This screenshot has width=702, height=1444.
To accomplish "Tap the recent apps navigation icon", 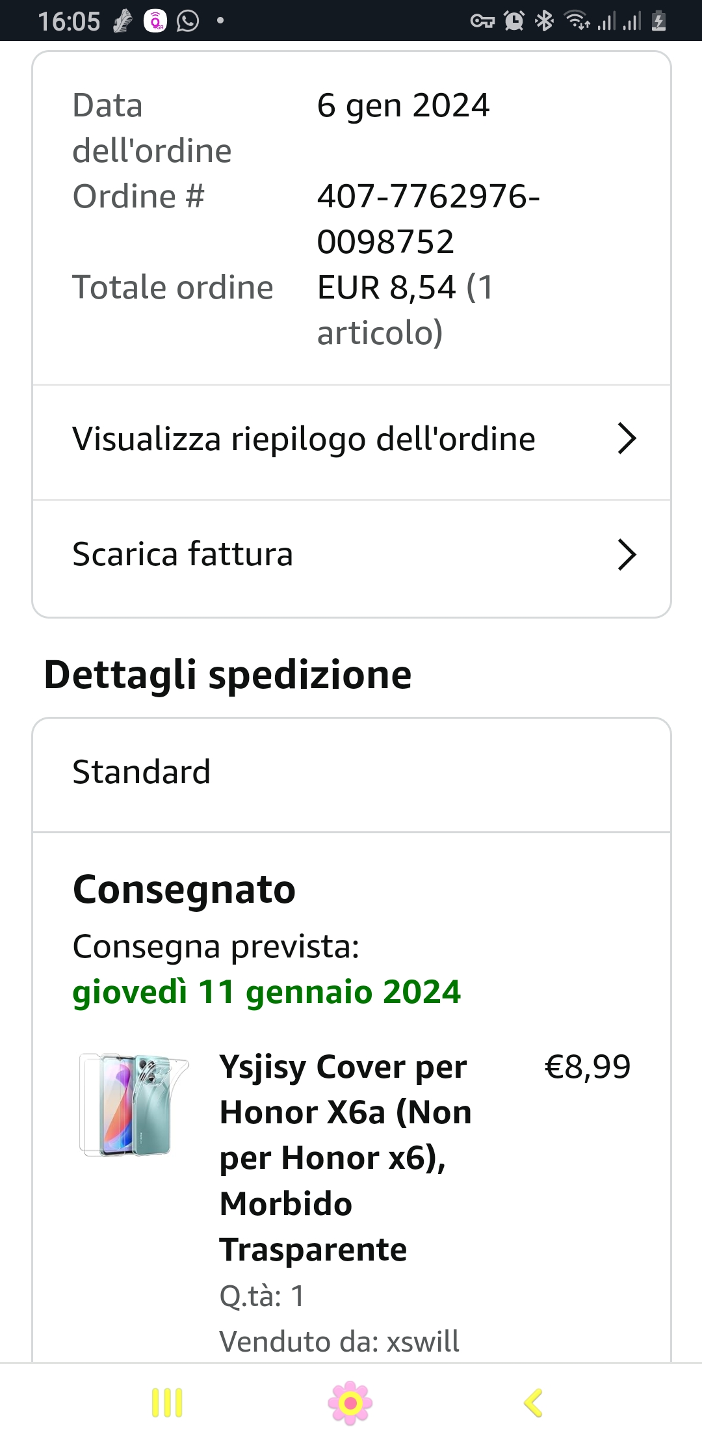I will pos(167,1402).
